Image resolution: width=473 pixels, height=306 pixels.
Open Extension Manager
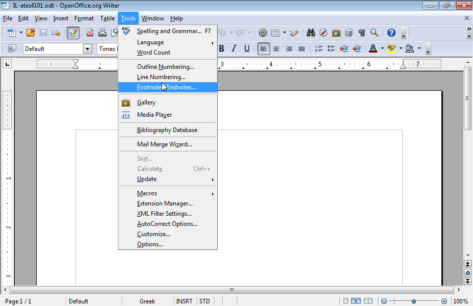[167, 203]
